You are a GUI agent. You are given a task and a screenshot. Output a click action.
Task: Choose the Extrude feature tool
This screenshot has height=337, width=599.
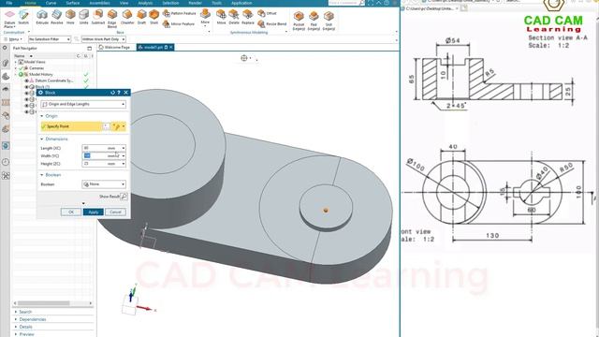click(42, 18)
